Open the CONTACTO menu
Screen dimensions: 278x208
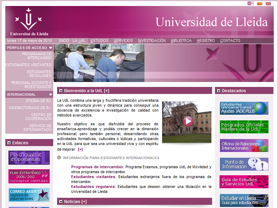click(230, 40)
